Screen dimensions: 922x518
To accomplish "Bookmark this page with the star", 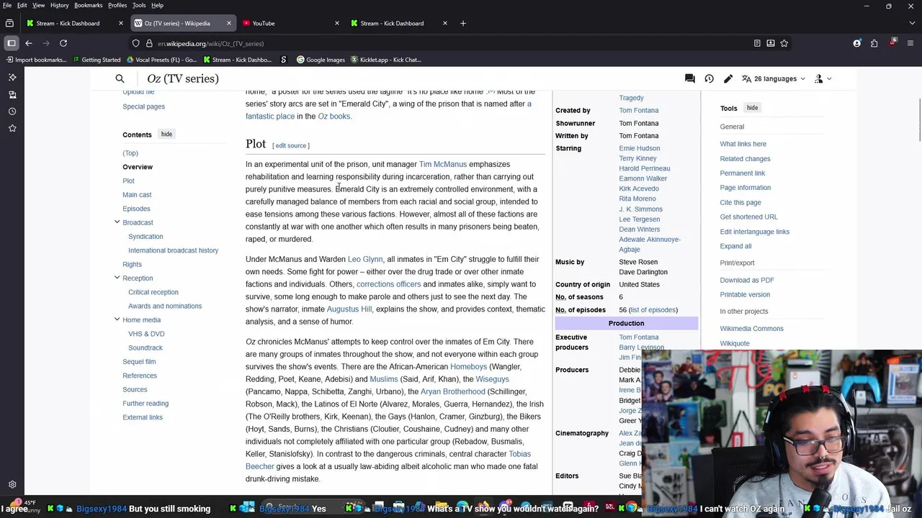I will click(784, 43).
